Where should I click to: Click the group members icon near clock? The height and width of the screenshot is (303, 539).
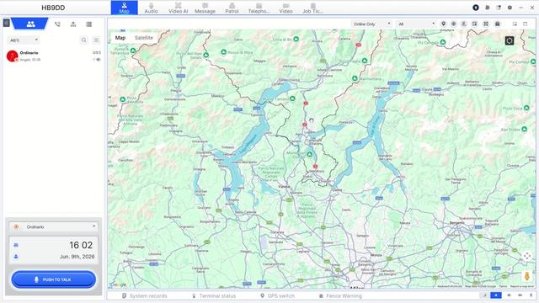tap(16, 245)
